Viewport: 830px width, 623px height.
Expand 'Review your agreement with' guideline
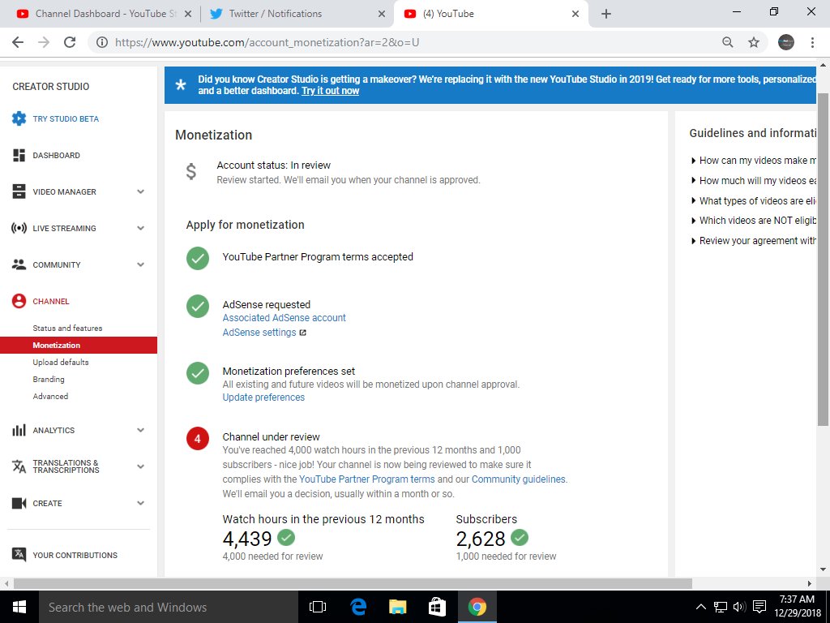(x=754, y=241)
